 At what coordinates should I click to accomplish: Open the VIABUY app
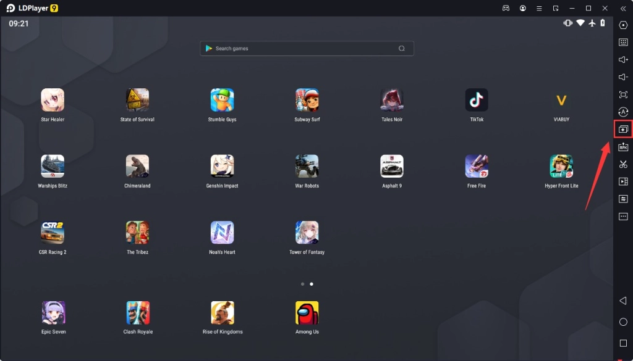(x=561, y=100)
